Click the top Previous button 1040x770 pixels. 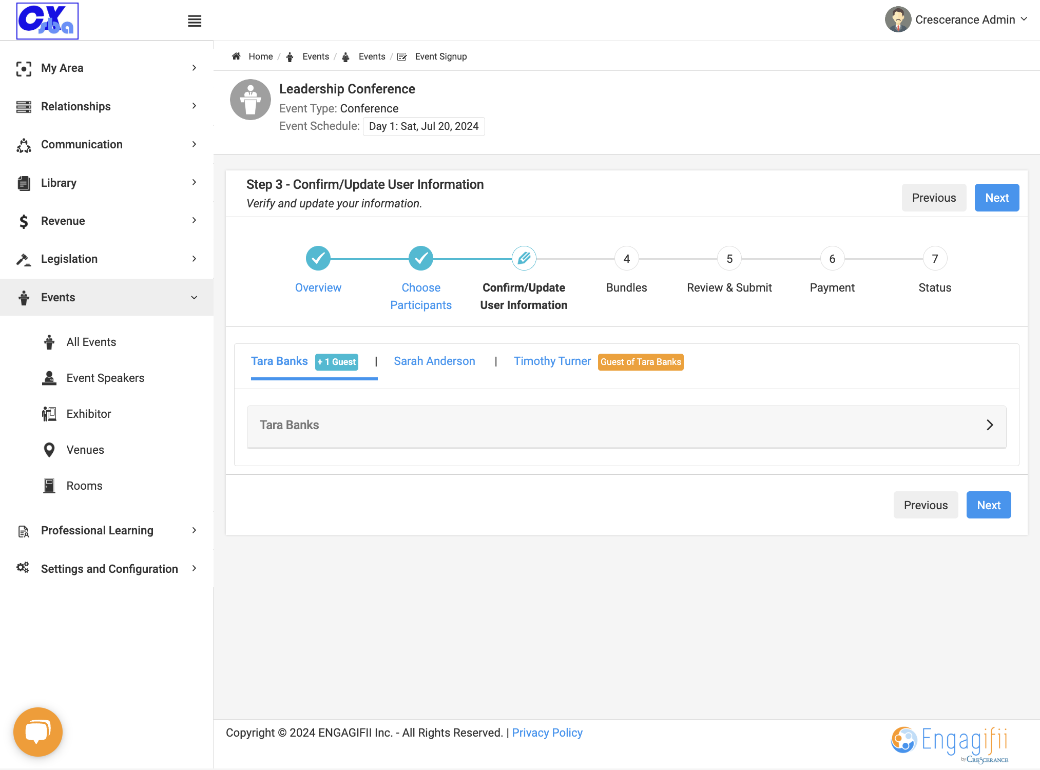click(934, 198)
